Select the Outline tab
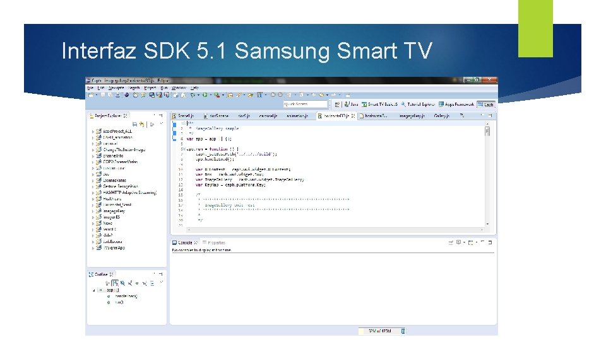The height and width of the screenshot is (340, 606). [101, 275]
